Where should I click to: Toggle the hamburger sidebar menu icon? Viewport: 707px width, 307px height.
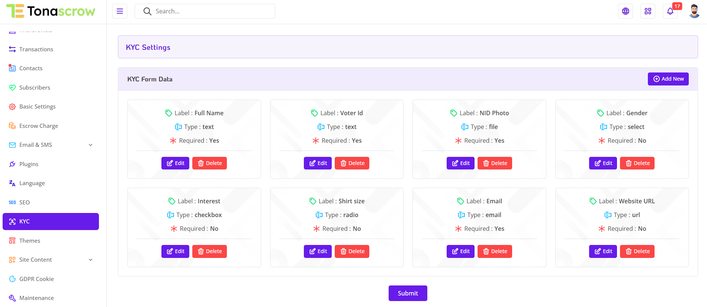pyautogui.click(x=120, y=11)
